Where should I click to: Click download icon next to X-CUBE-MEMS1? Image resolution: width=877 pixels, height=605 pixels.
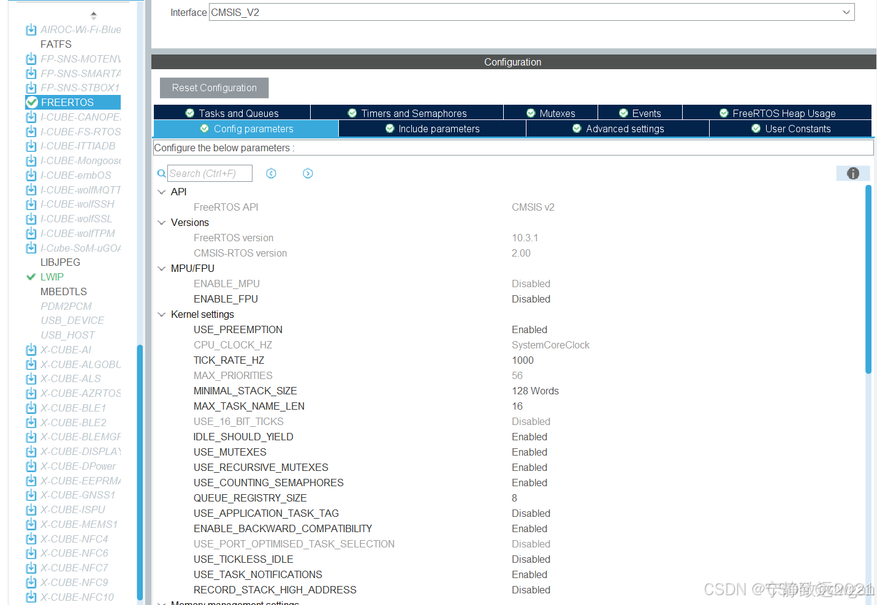[x=31, y=524]
